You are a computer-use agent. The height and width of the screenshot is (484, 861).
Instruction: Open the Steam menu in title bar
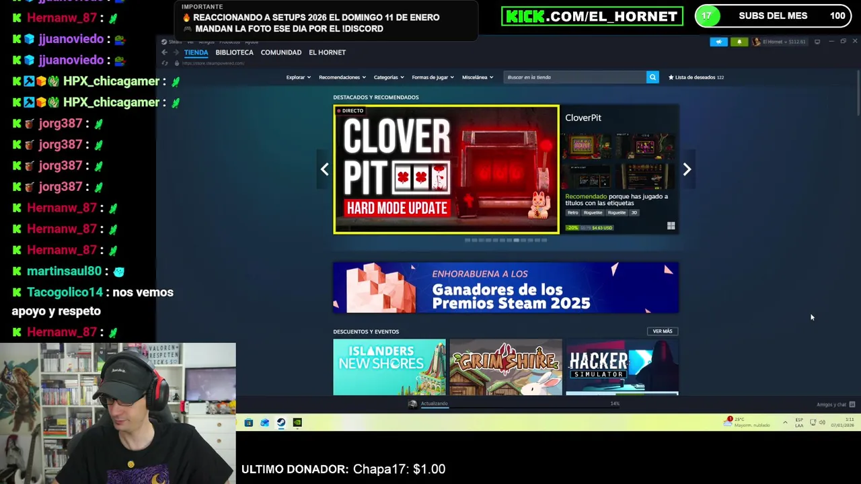[175, 42]
